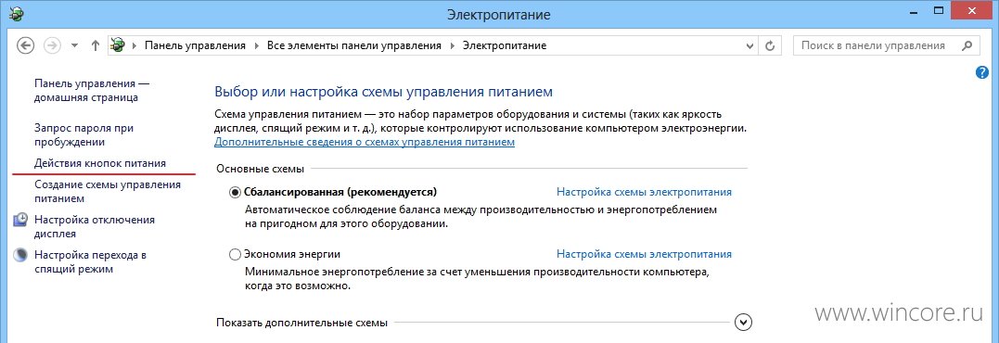Click the power icon in the address bar

[x=118, y=45]
